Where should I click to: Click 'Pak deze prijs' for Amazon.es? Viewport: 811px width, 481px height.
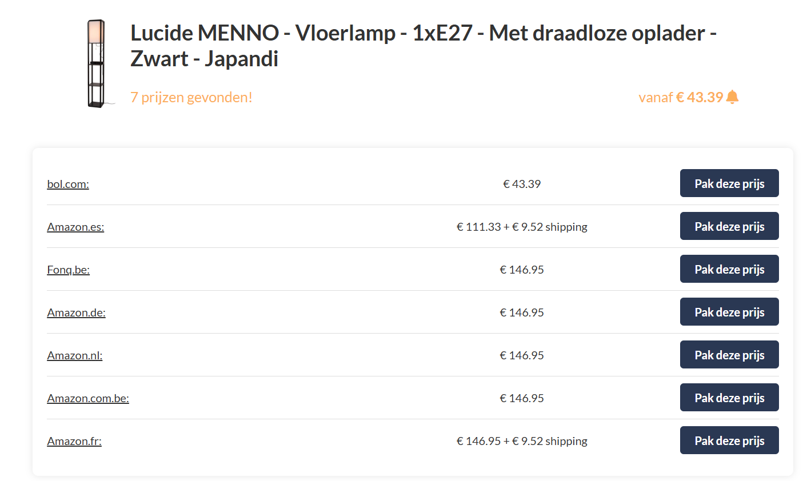[x=729, y=226]
